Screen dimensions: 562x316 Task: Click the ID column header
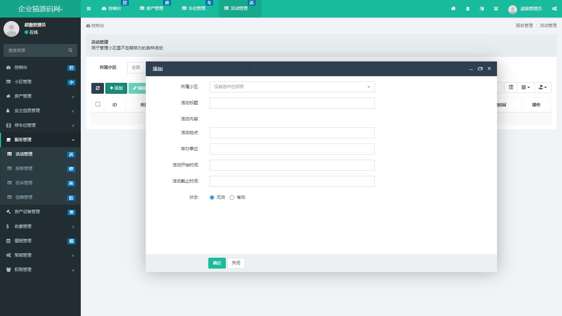coord(115,105)
